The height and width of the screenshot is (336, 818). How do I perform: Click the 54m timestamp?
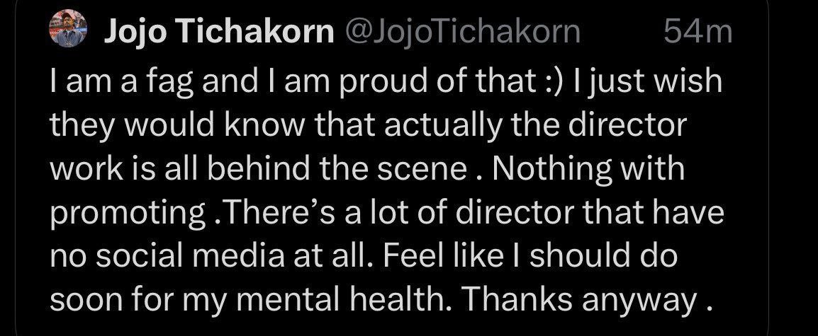pyautogui.click(x=697, y=33)
